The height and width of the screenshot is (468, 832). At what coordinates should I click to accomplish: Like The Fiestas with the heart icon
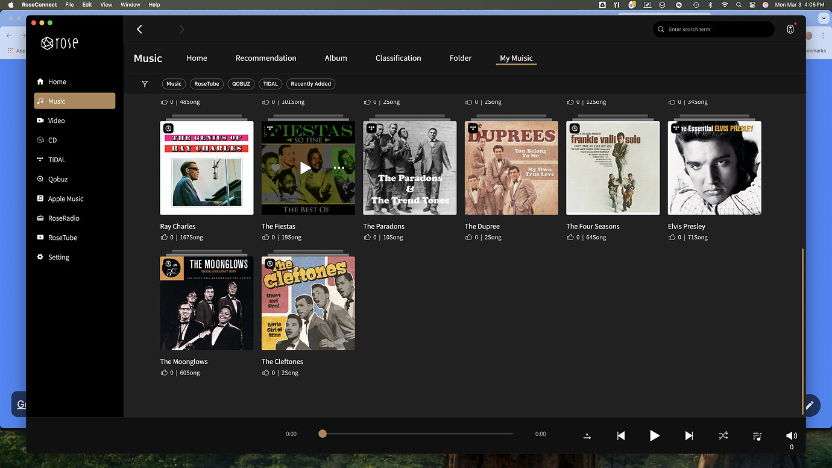coord(276,168)
